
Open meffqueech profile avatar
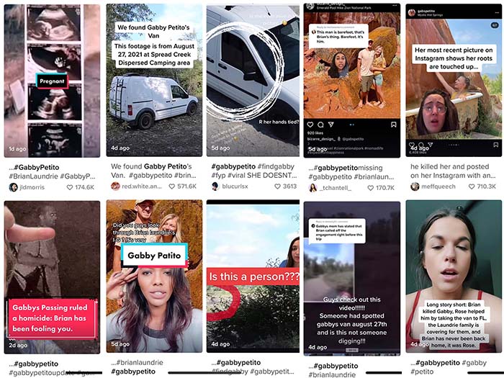[x=415, y=186]
